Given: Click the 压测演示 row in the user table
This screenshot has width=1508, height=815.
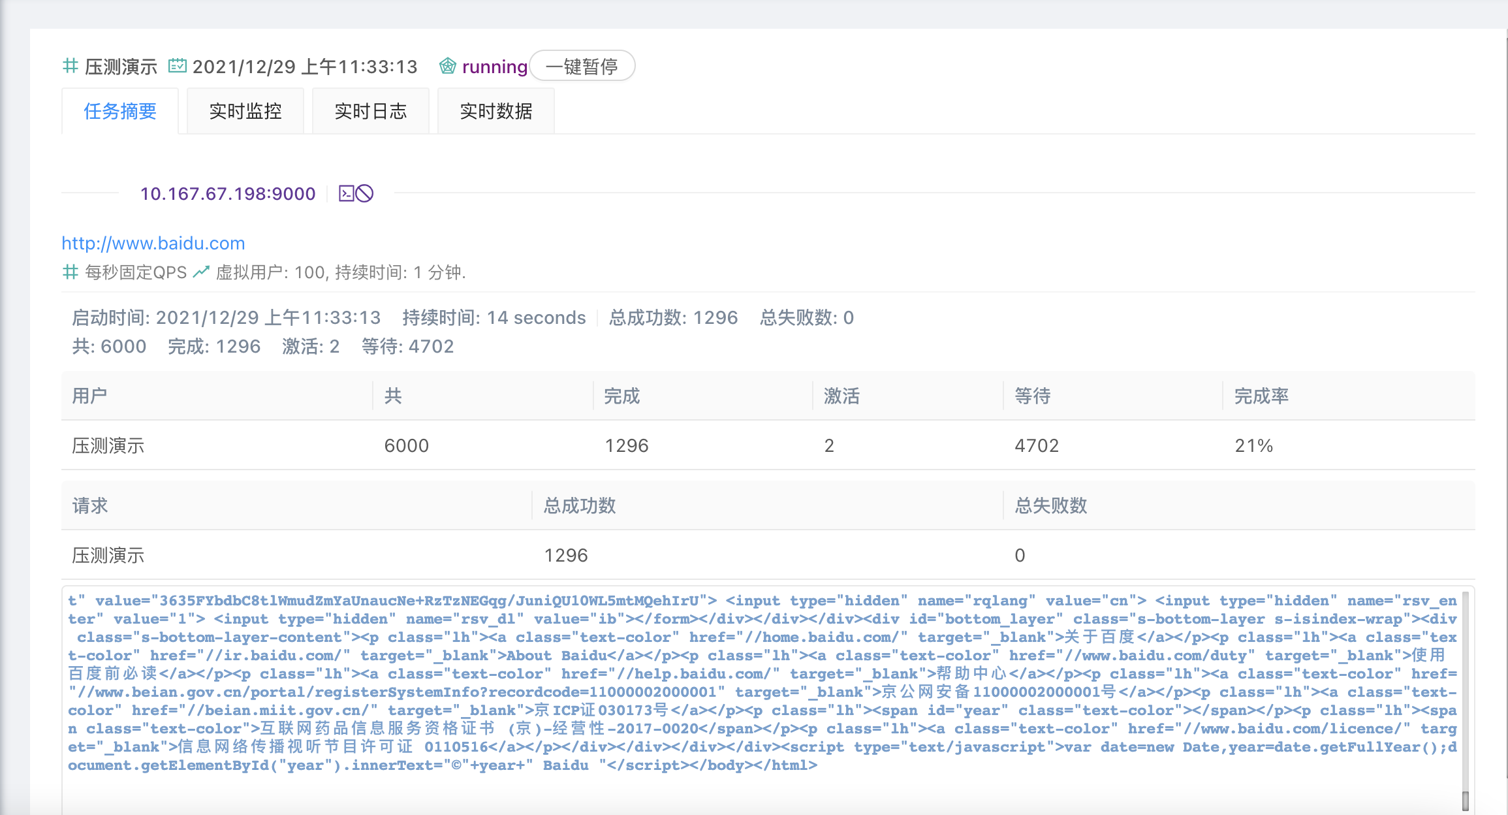Looking at the screenshot, I should (768, 445).
